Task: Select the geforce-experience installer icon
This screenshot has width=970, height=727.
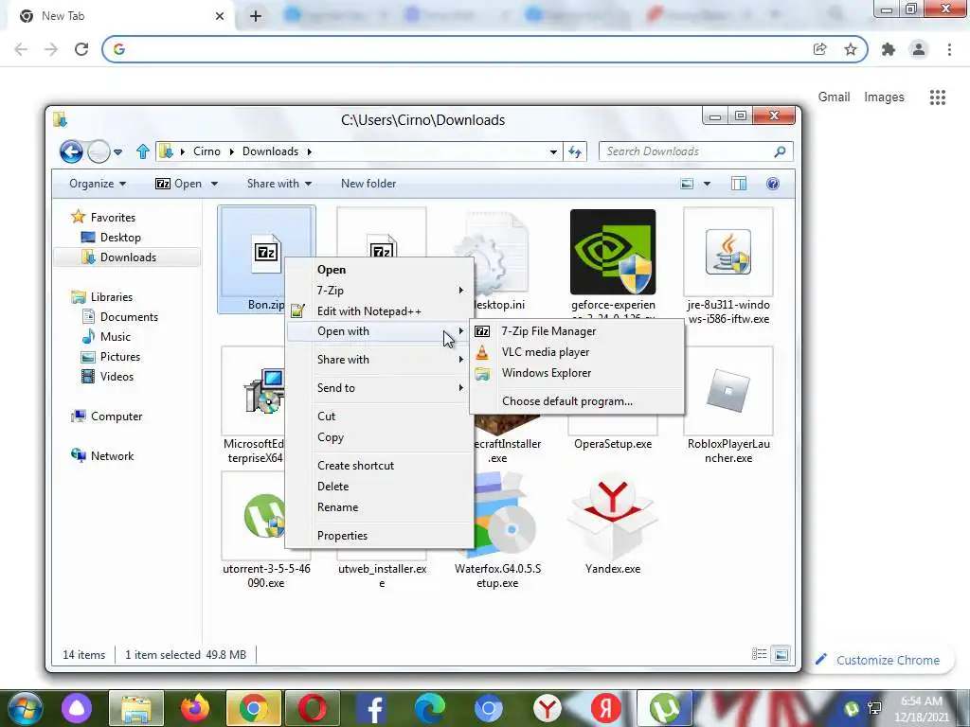Action: tap(613, 252)
